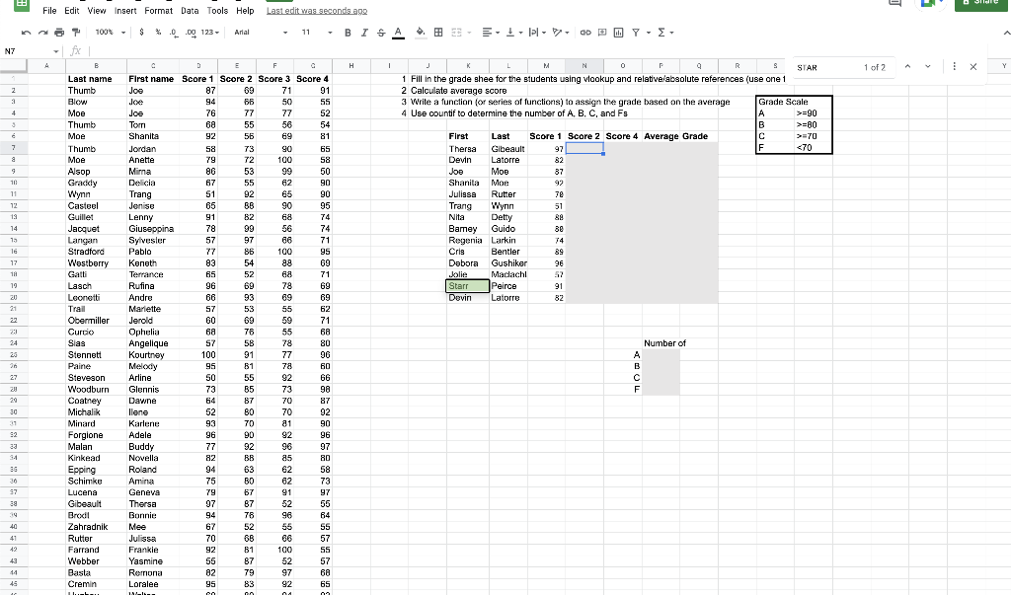Click the Format as percent icon
The height and width of the screenshot is (595, 1011).
click(157, 32)
